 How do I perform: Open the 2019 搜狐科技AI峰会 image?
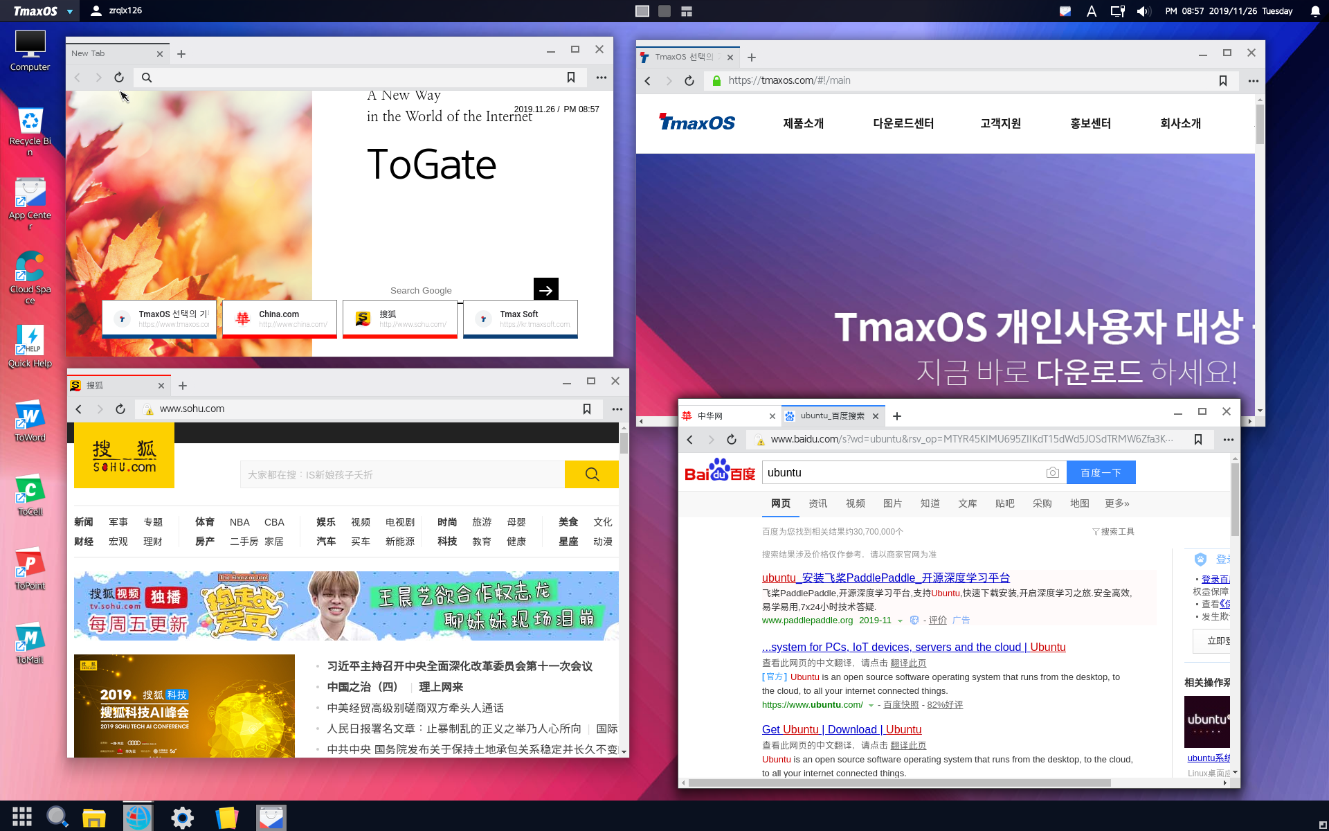point(184,706)
